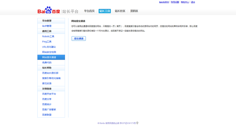The image size is (236, 127).
Task: Select Ping工具 in the sidebar
Action: 47,42
